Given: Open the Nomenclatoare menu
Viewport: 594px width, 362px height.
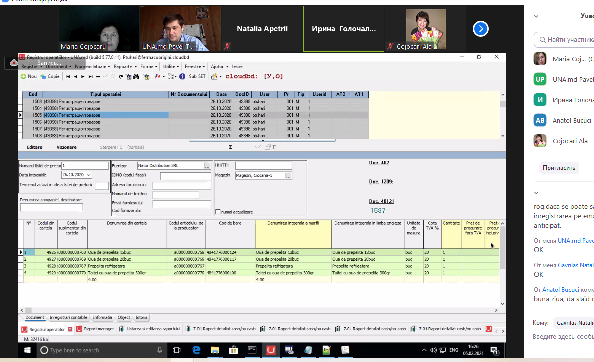Looking at the screenshot, I should [91, 66].
